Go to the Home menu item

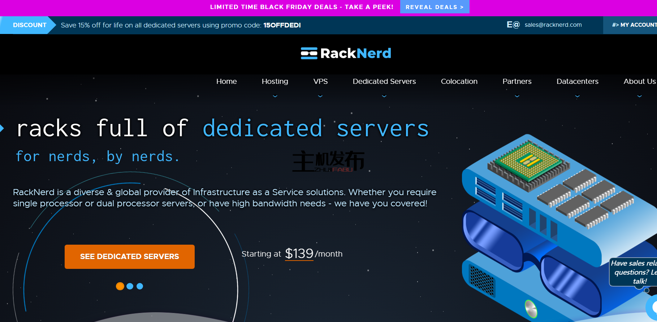click(226, 81)
